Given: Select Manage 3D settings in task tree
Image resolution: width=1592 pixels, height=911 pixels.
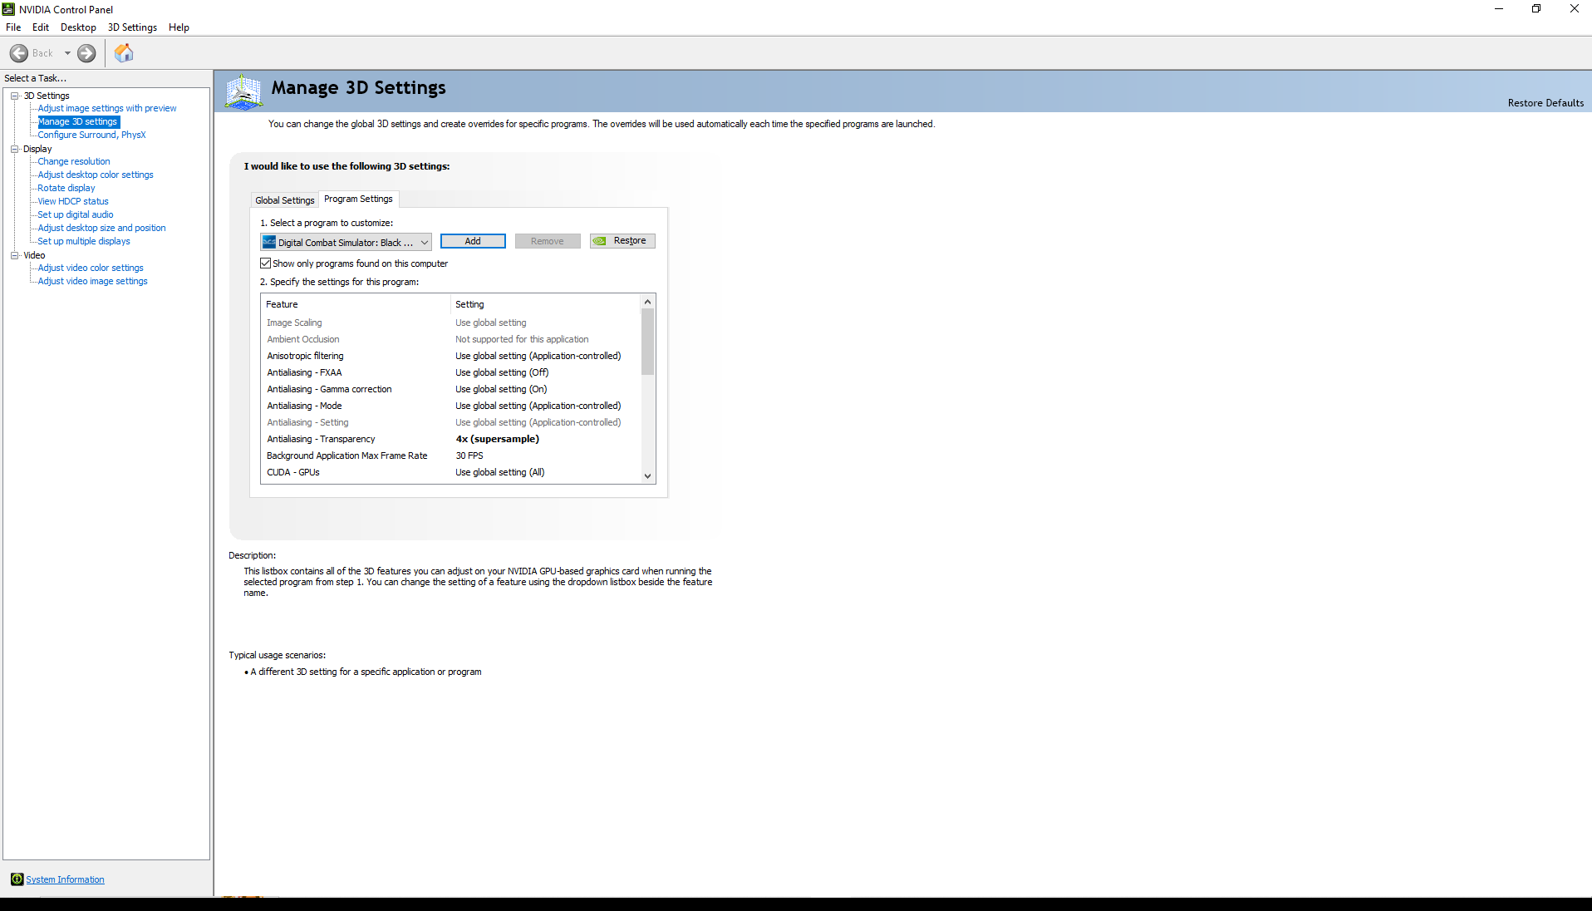Looking at the screenshot, I should [x=78, y=121].
